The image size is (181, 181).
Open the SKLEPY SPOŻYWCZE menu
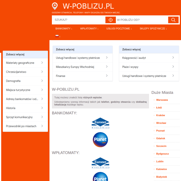pos(153,29)
